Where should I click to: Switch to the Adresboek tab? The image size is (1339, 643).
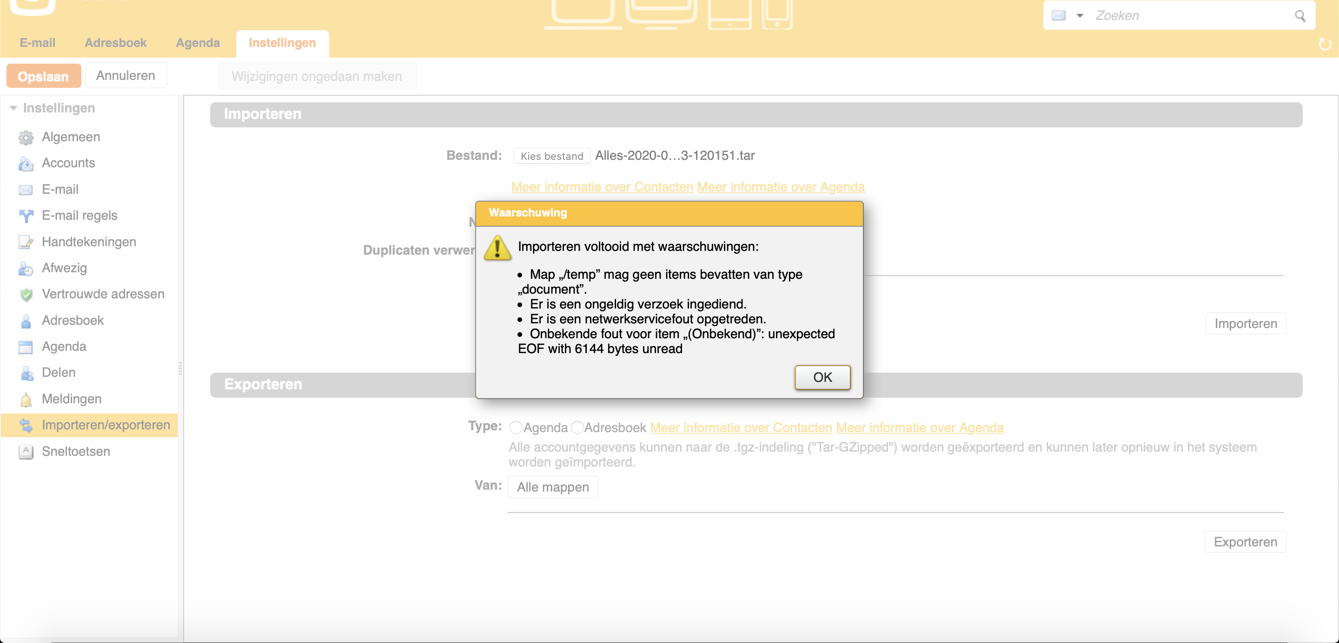click(115, 43)
